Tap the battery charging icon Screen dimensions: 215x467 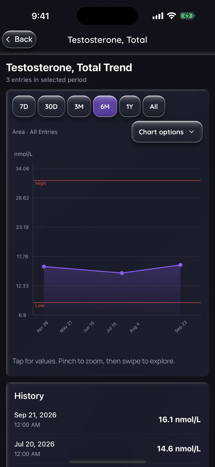click(x=187, y=16)
